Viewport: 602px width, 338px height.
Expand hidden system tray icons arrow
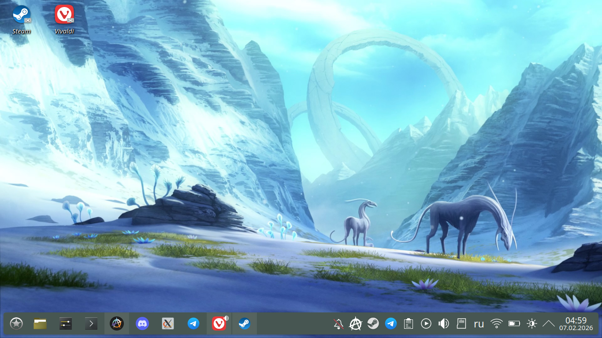point(549,324)
